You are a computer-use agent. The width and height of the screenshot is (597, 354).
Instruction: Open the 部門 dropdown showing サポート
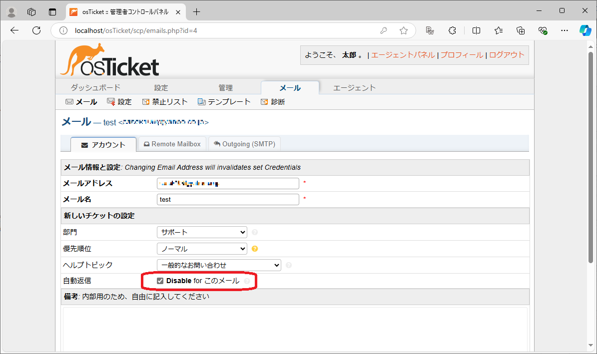(x=202, y=232)
